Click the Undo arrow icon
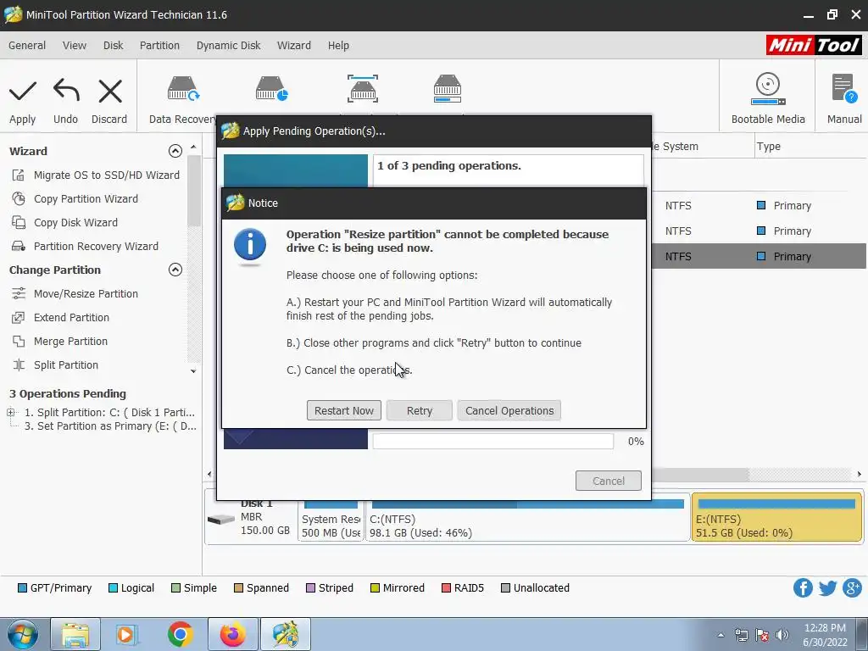This screenshot has height=651, width=868. point(66,91)
